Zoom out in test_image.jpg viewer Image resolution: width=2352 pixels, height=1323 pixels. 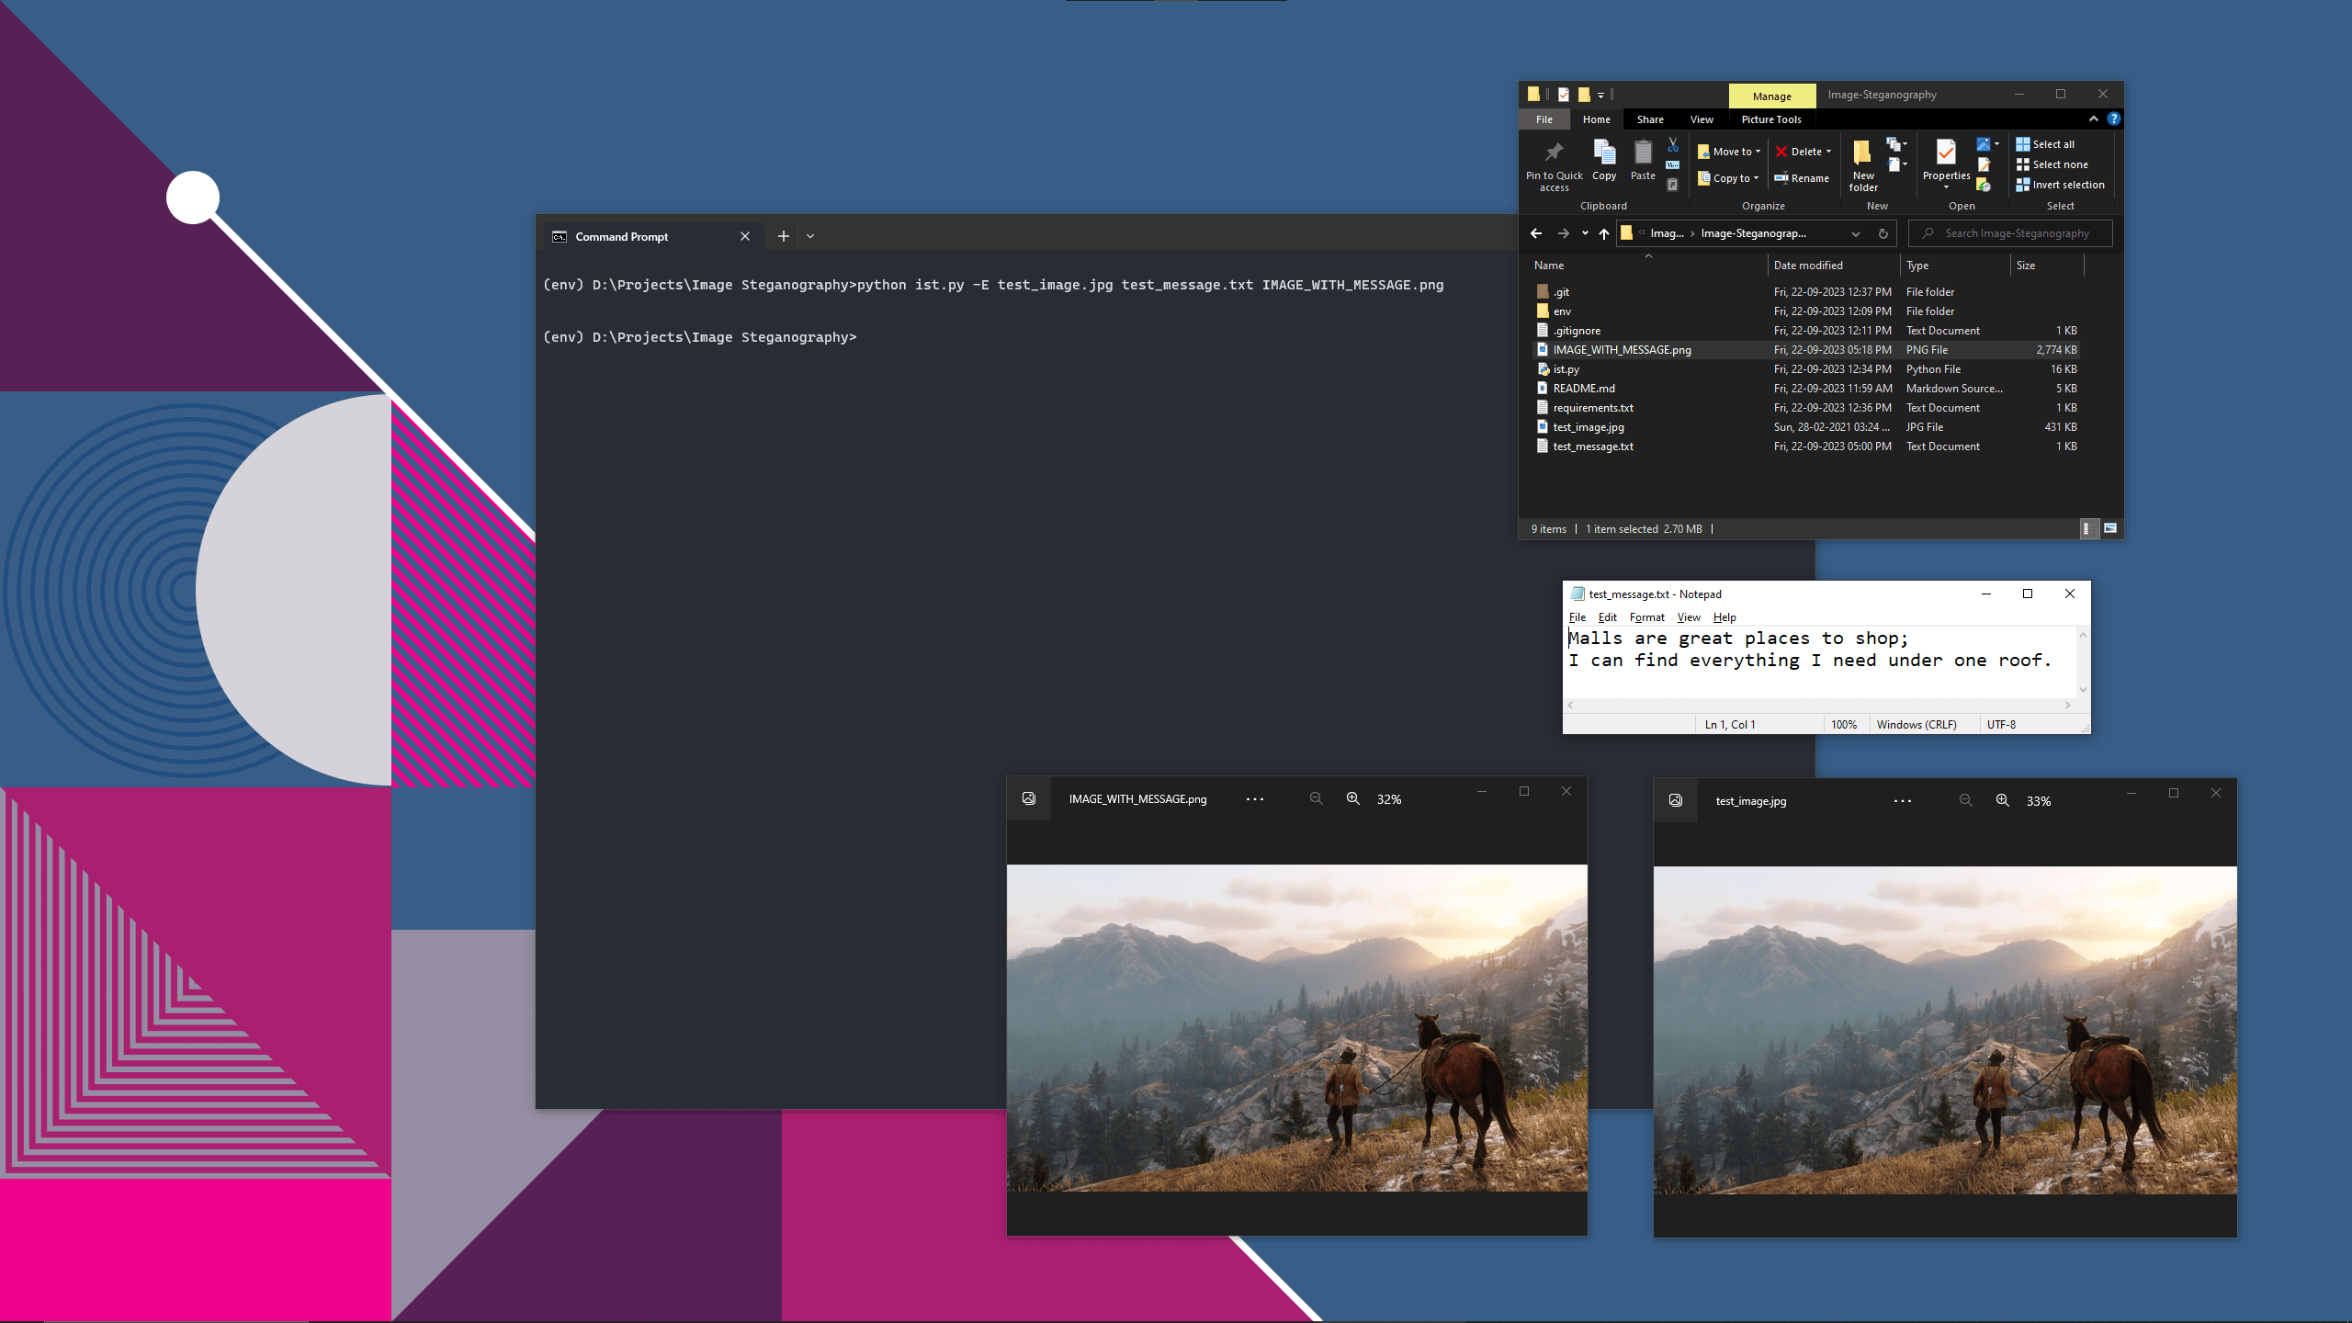[x=1965, y=800]
